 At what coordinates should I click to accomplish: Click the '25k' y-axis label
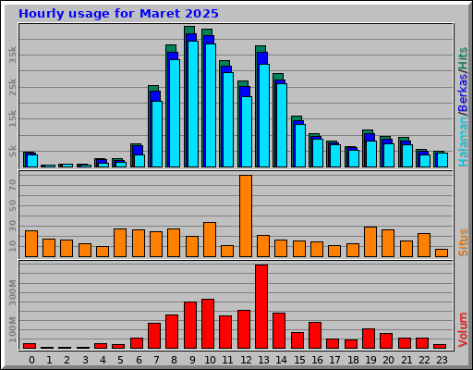click(x=12, y=87)
